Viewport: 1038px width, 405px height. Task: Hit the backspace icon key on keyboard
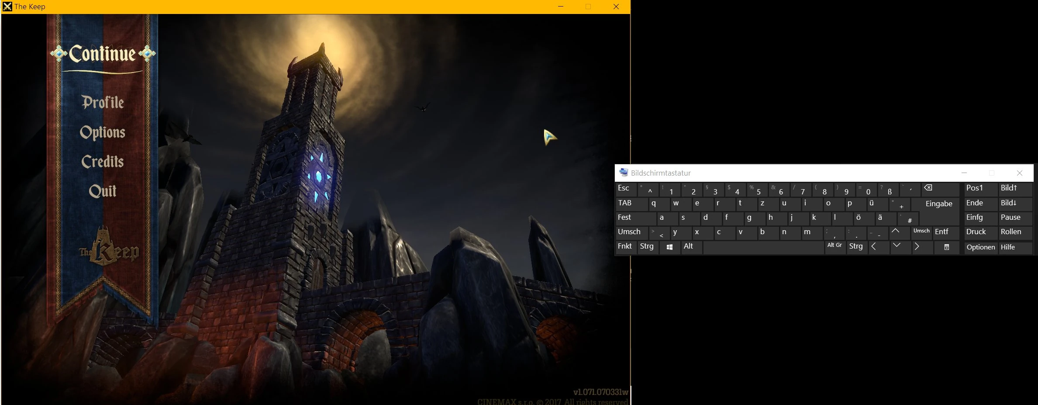click(x=940, y=190)
